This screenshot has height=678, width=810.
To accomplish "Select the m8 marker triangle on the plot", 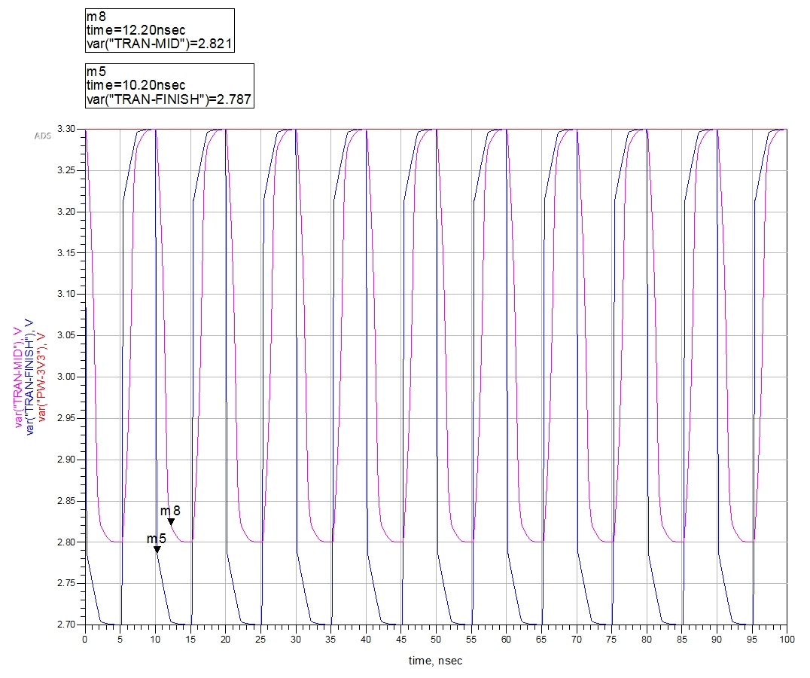I will [x=171, y=522].
